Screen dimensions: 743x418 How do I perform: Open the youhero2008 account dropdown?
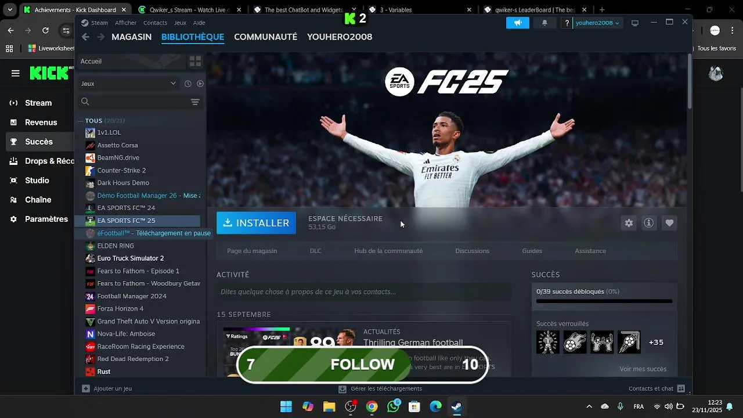coord(597,23)
